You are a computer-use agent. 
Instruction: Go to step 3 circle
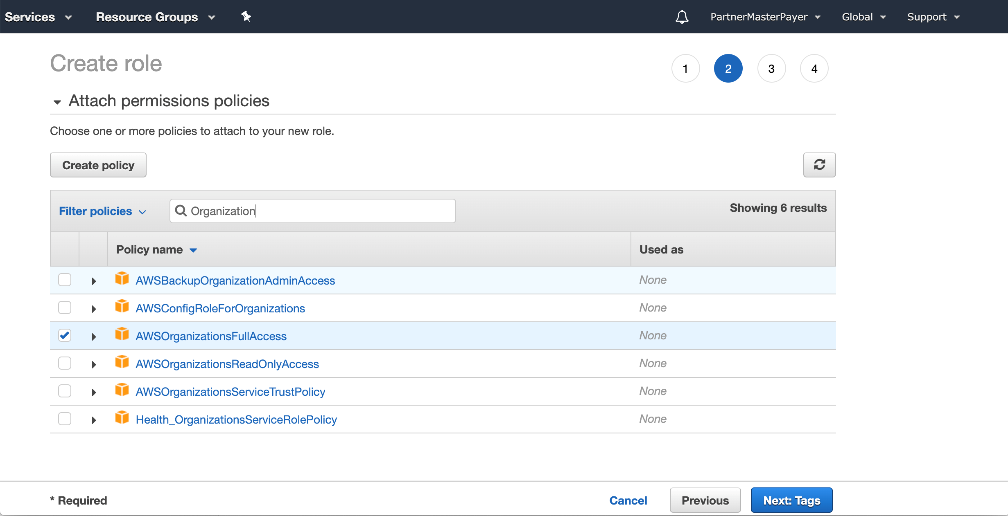(771, 69)
